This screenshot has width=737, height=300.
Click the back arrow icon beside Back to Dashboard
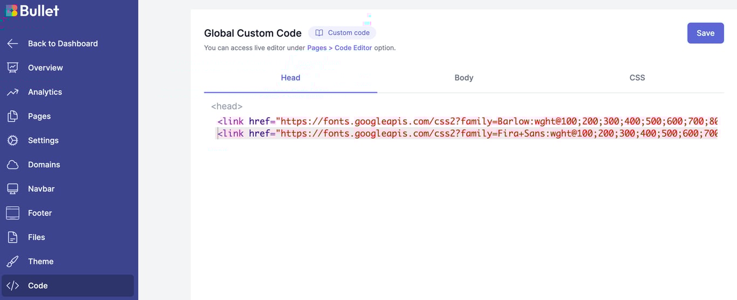point(12,44)
